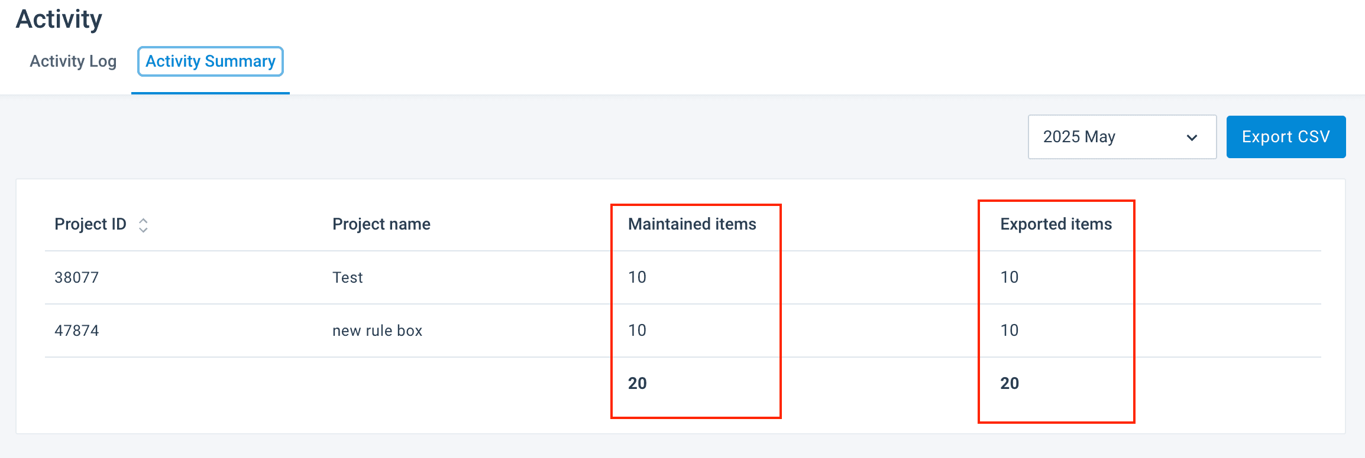Click the Project ID column header
The width and height of the screenshot is (1365, 458).
[x=90, y=224]
